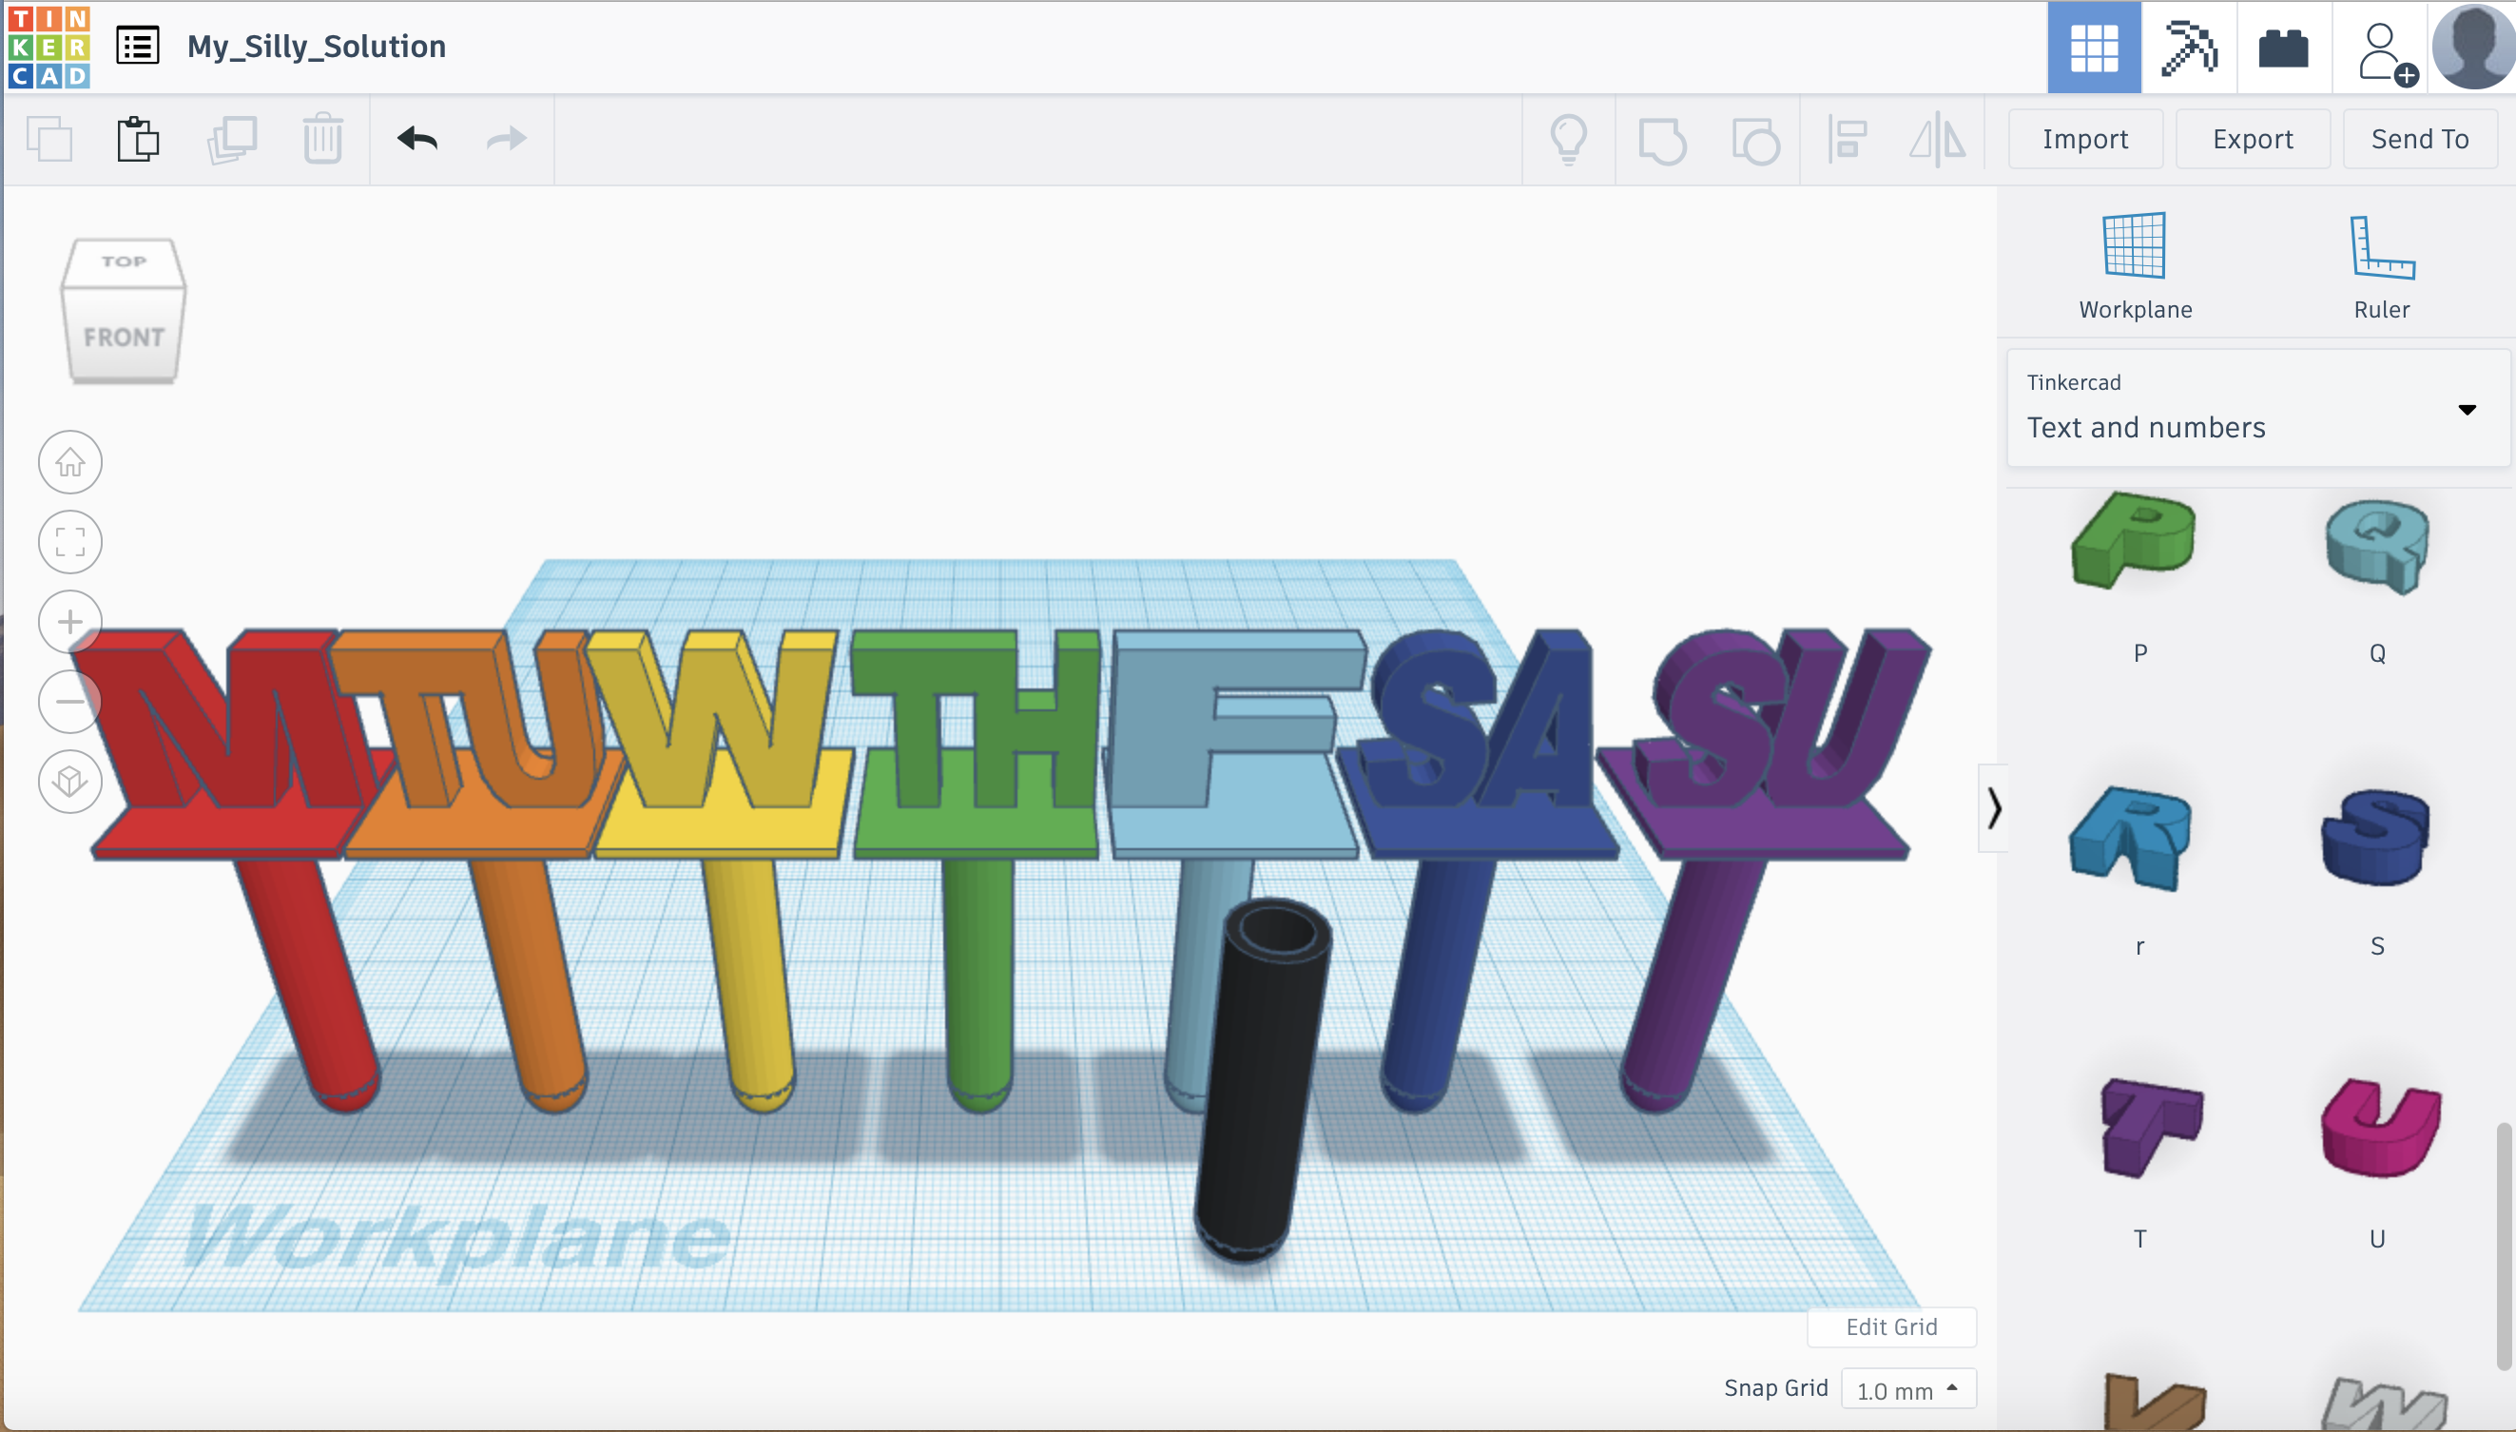Toggle orthographic perspective view cube icon
2516x1432 pixels.
coord(69,782)
